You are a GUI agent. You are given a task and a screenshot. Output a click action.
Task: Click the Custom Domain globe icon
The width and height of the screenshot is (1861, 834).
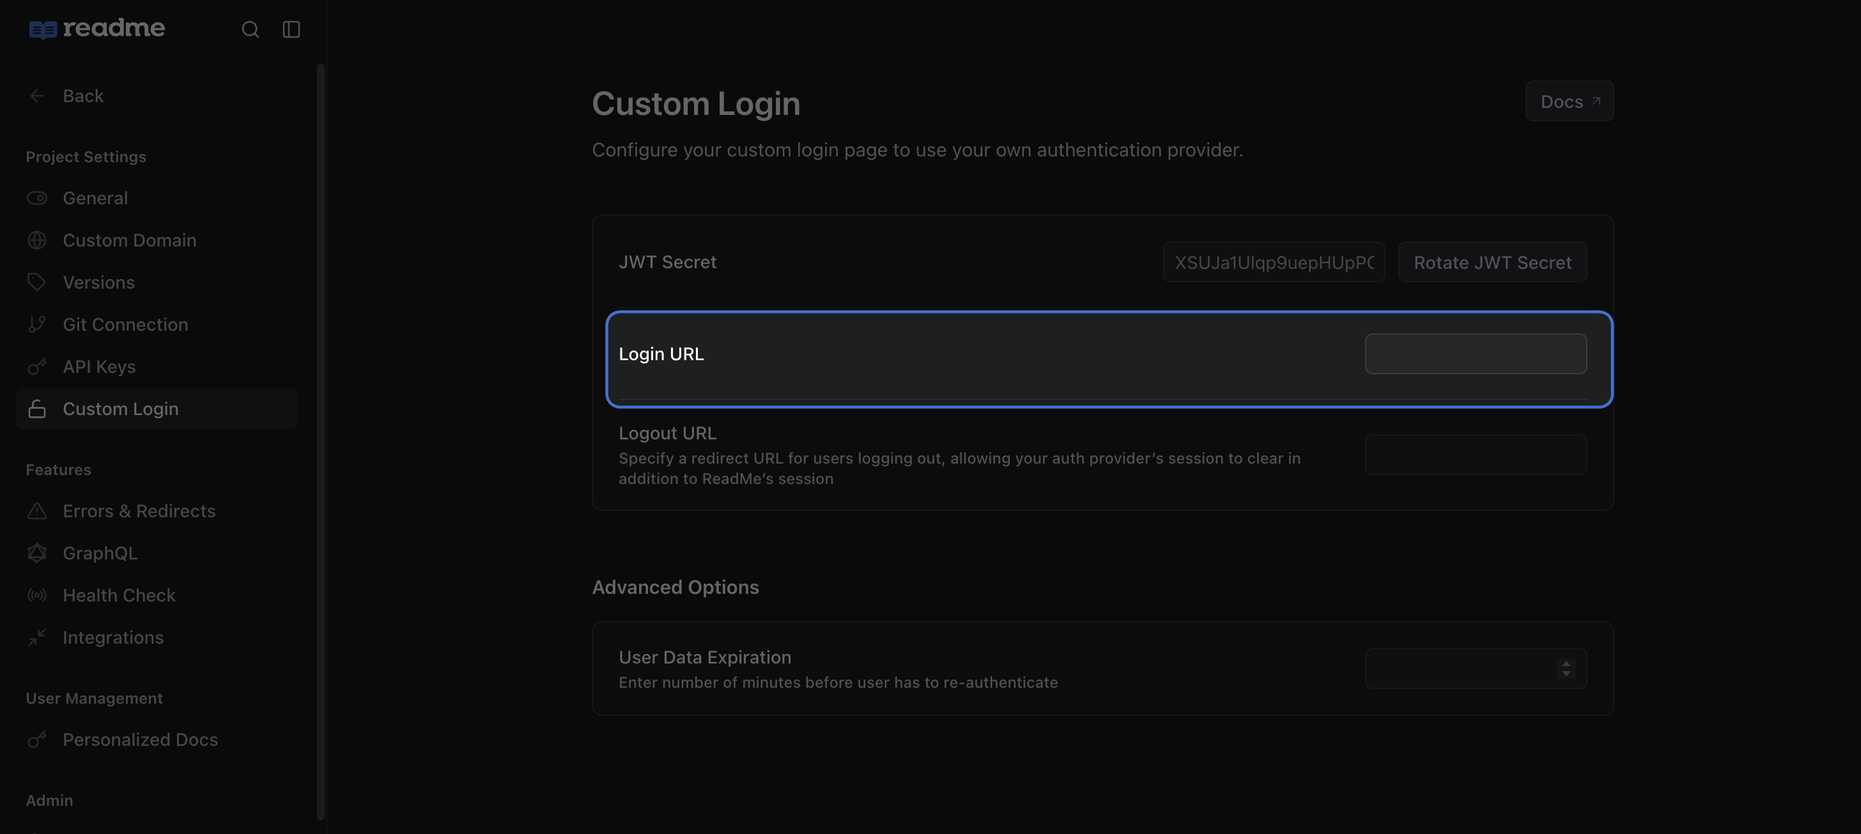point(37,239)
